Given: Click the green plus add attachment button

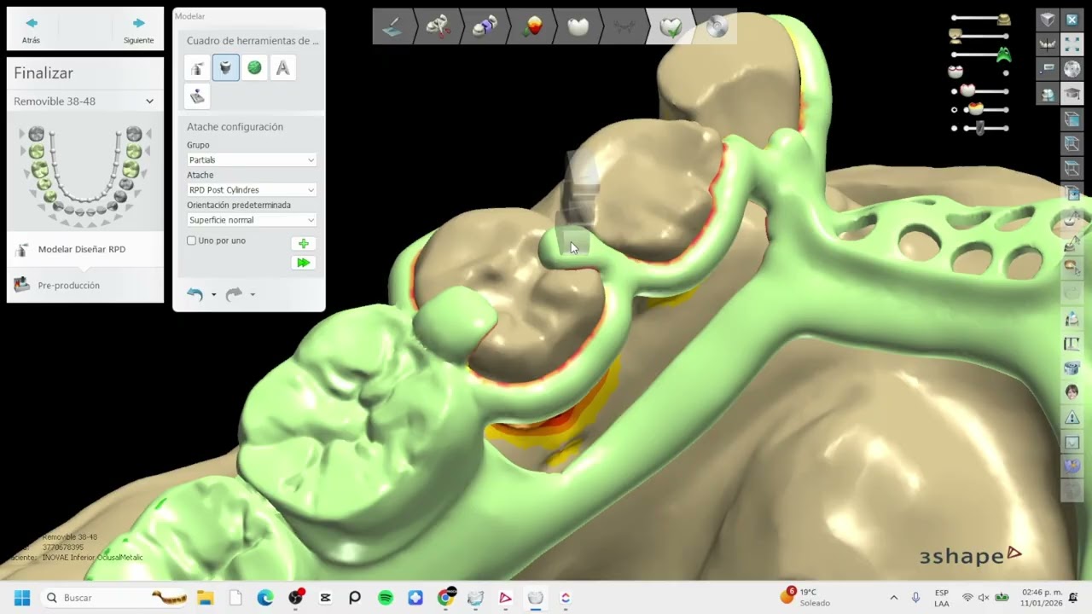Looking at the screenshot, I should pyautogui.click(x=303, y=243).
